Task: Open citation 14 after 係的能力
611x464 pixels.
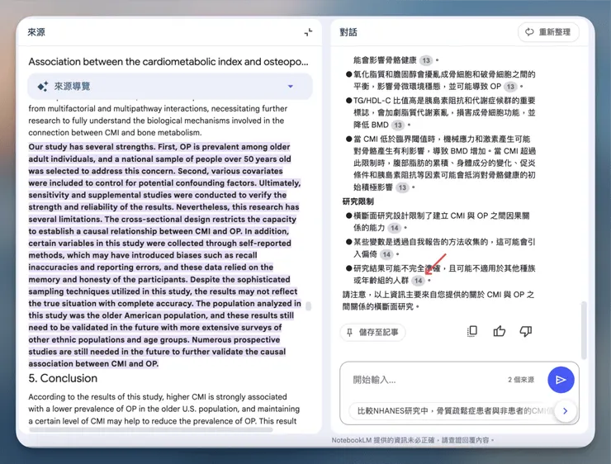Action: click(x=395, y=229)
